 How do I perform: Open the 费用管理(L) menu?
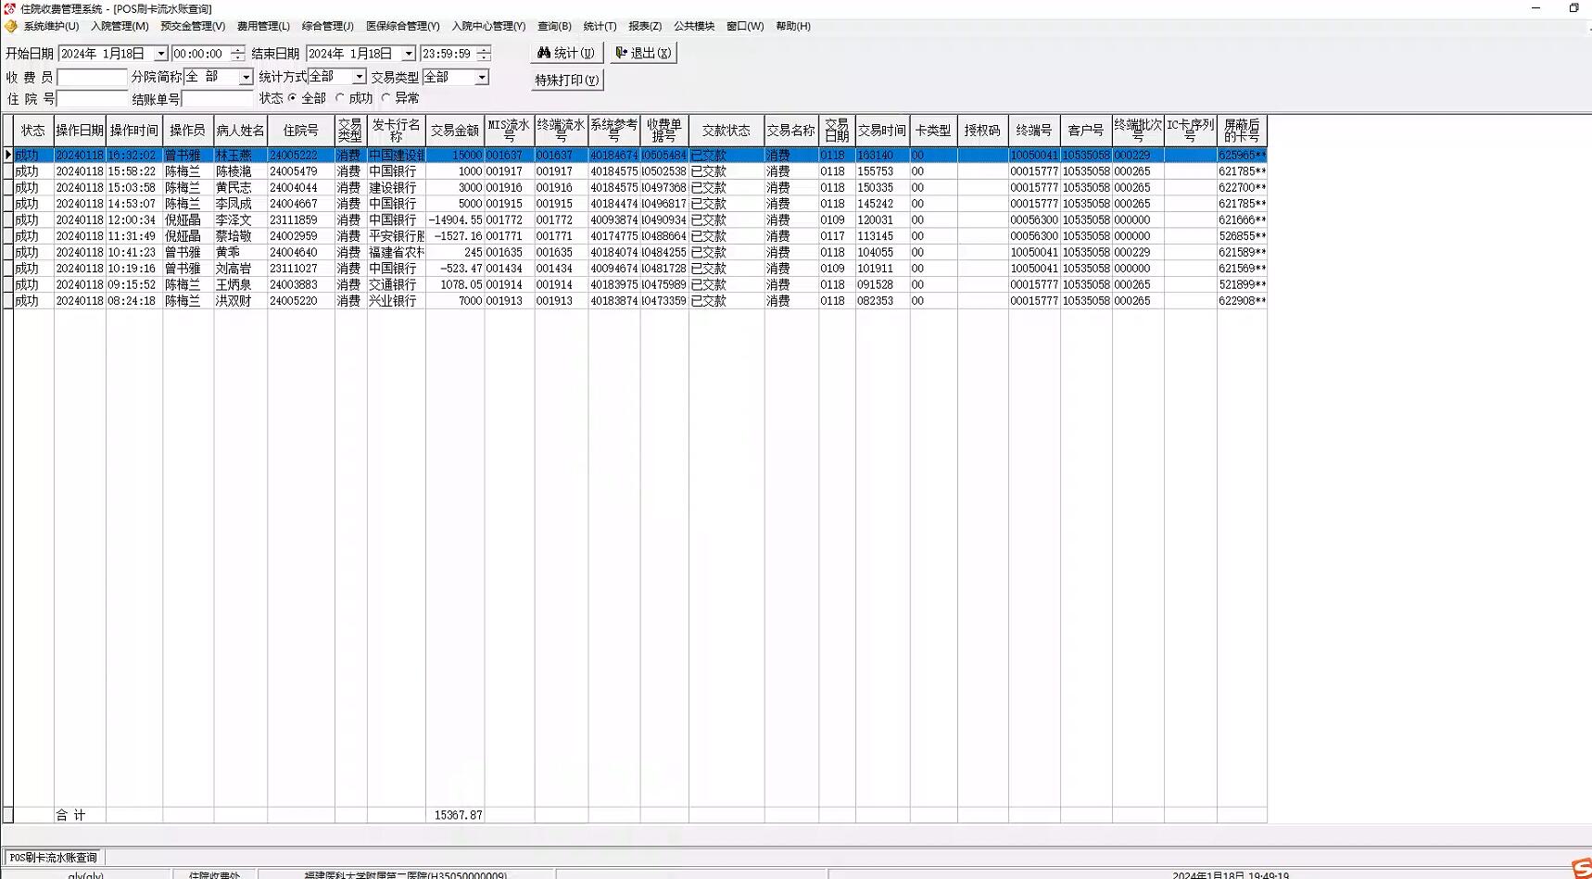click(x=263, y=26)
